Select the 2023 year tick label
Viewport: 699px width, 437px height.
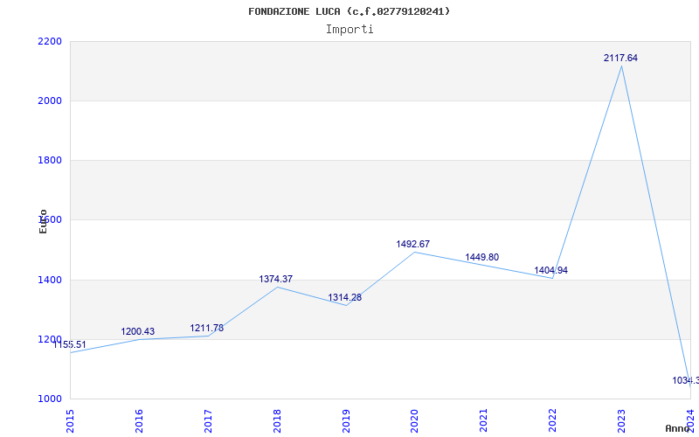(x=621, y=419)
